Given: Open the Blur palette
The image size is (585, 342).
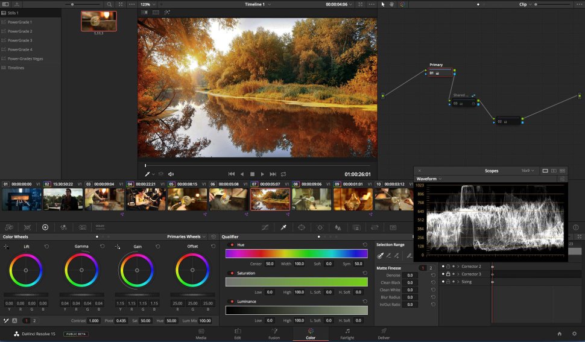Looking at the screenshot, I should [x=338, y=227].
